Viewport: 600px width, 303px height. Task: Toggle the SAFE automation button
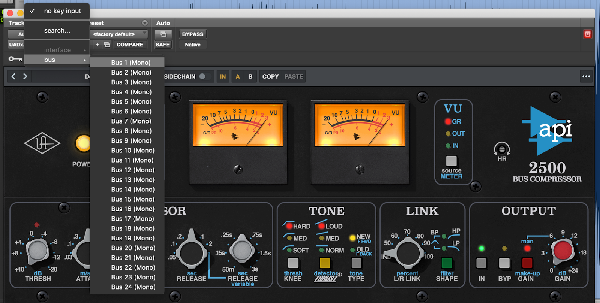click(163, 45)
